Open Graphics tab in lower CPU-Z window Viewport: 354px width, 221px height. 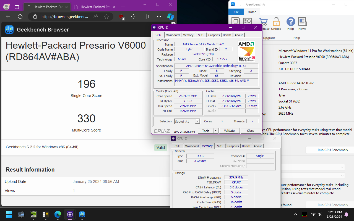(233, 146)
